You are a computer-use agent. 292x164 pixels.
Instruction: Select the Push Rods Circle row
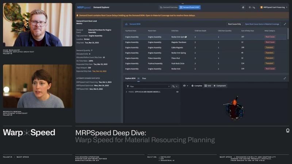pyautogui.click(x=205, y=63)
